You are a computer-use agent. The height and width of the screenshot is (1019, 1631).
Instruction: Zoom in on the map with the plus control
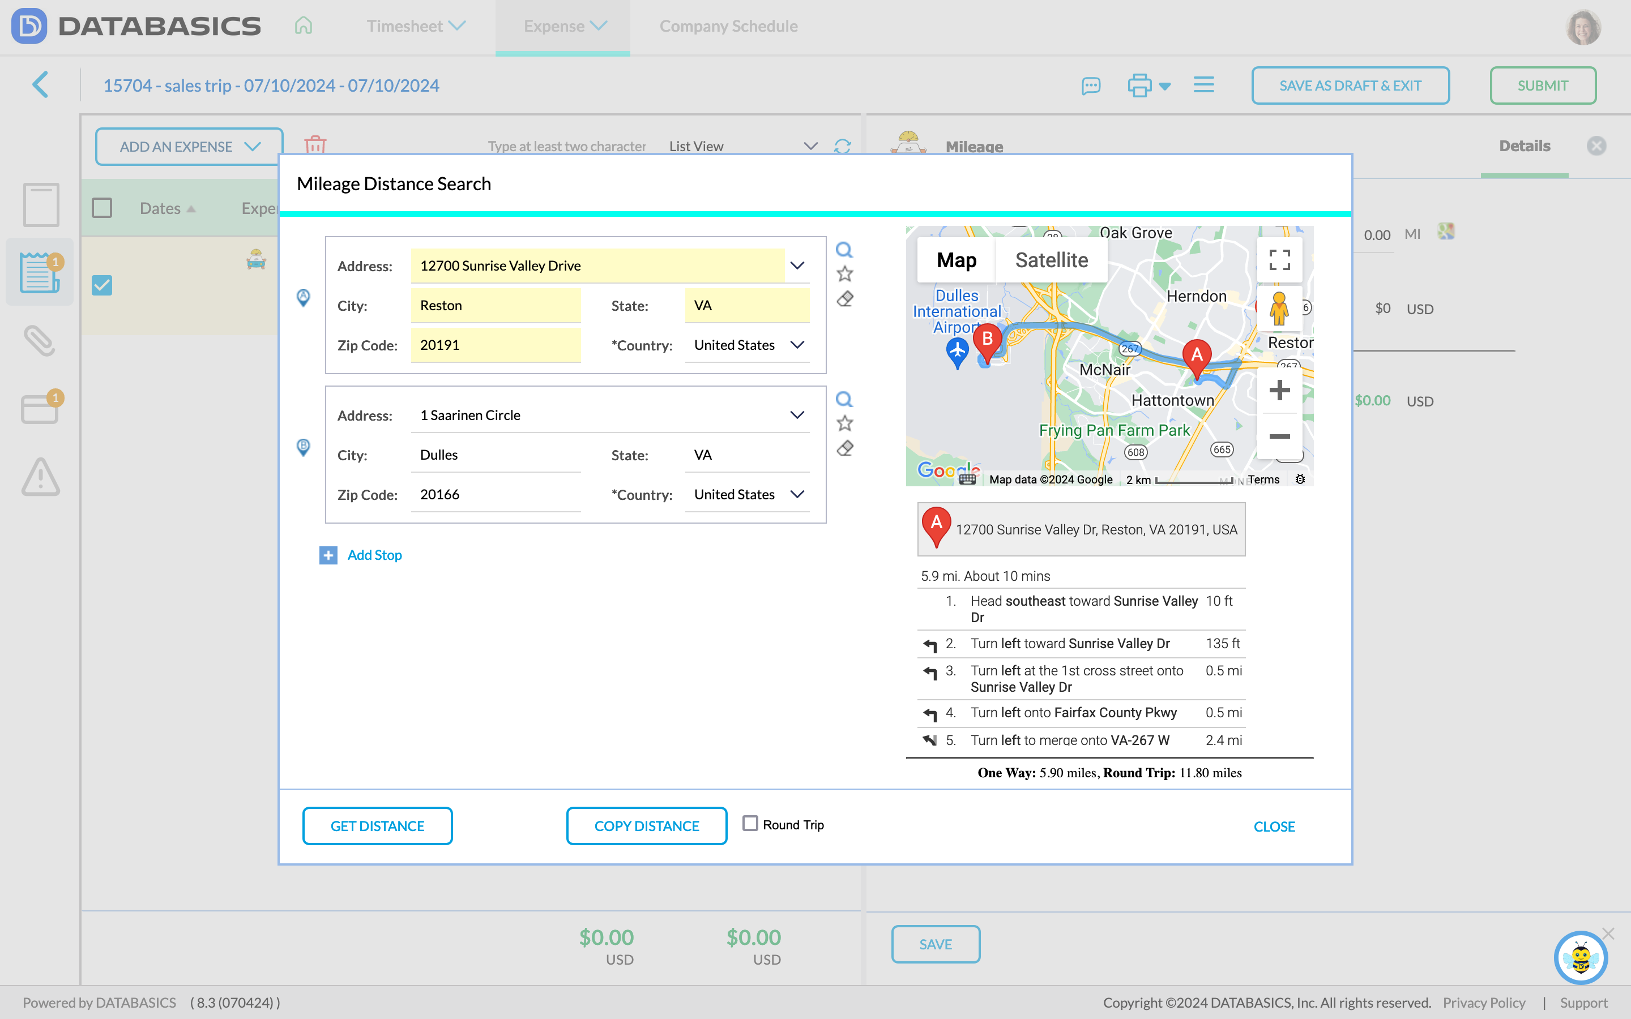(1279, 389)
